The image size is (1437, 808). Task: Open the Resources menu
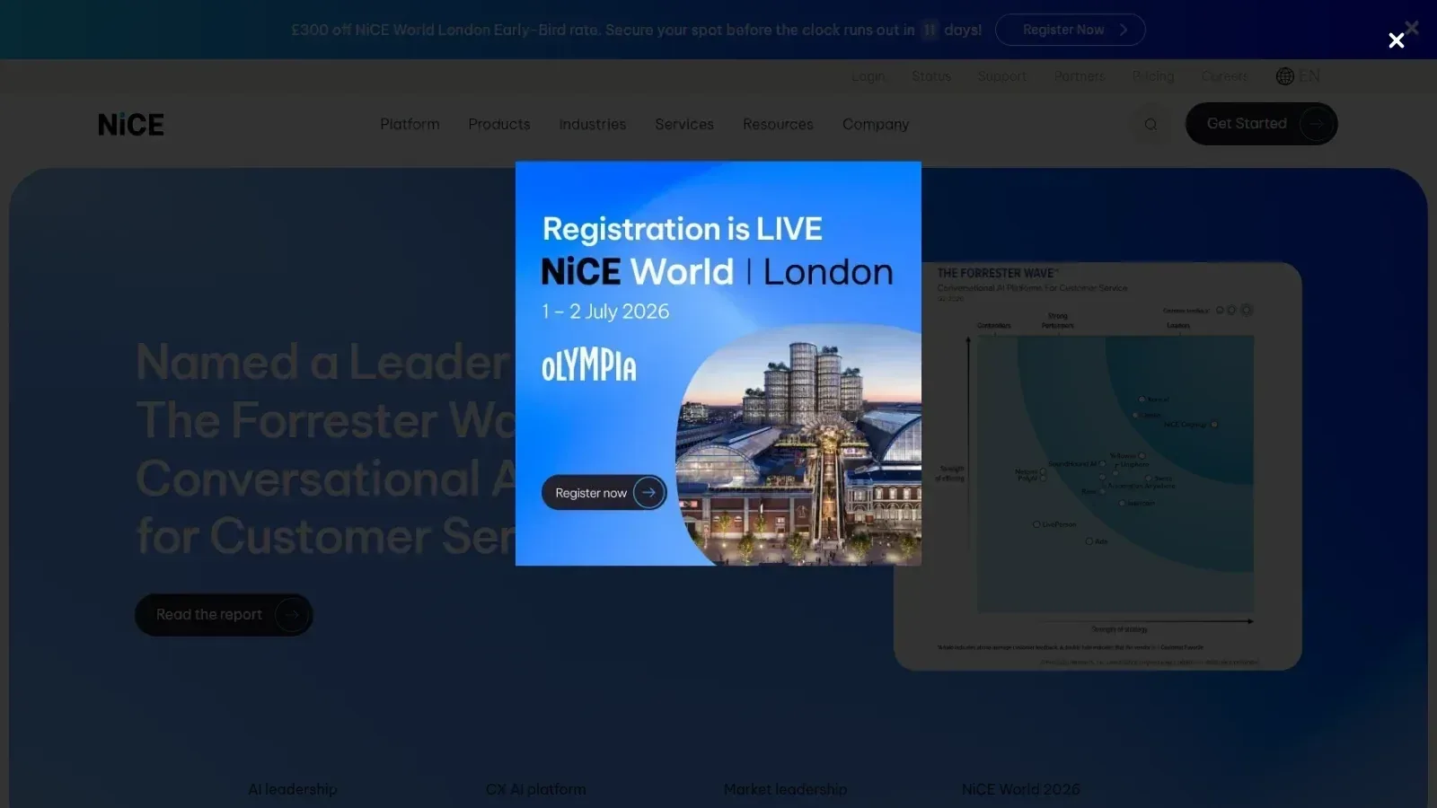[x=778, y=124]
